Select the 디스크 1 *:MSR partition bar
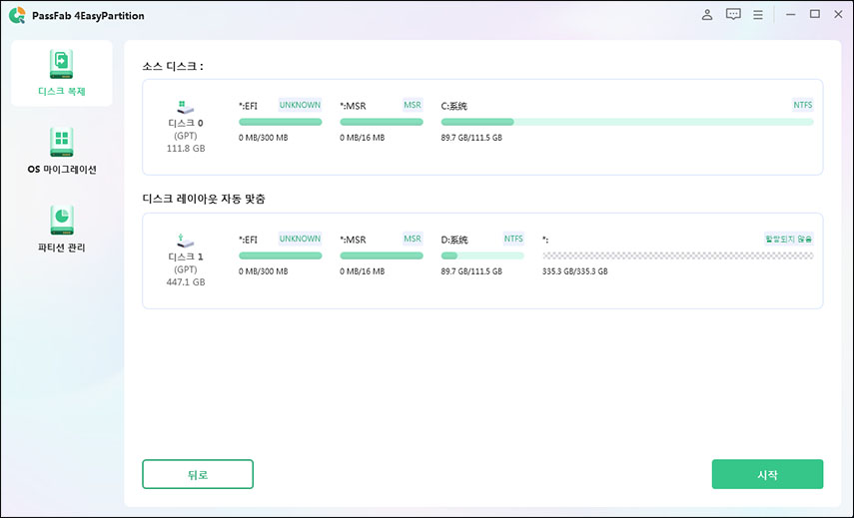The image size is (854, 518). pos(382,256)
